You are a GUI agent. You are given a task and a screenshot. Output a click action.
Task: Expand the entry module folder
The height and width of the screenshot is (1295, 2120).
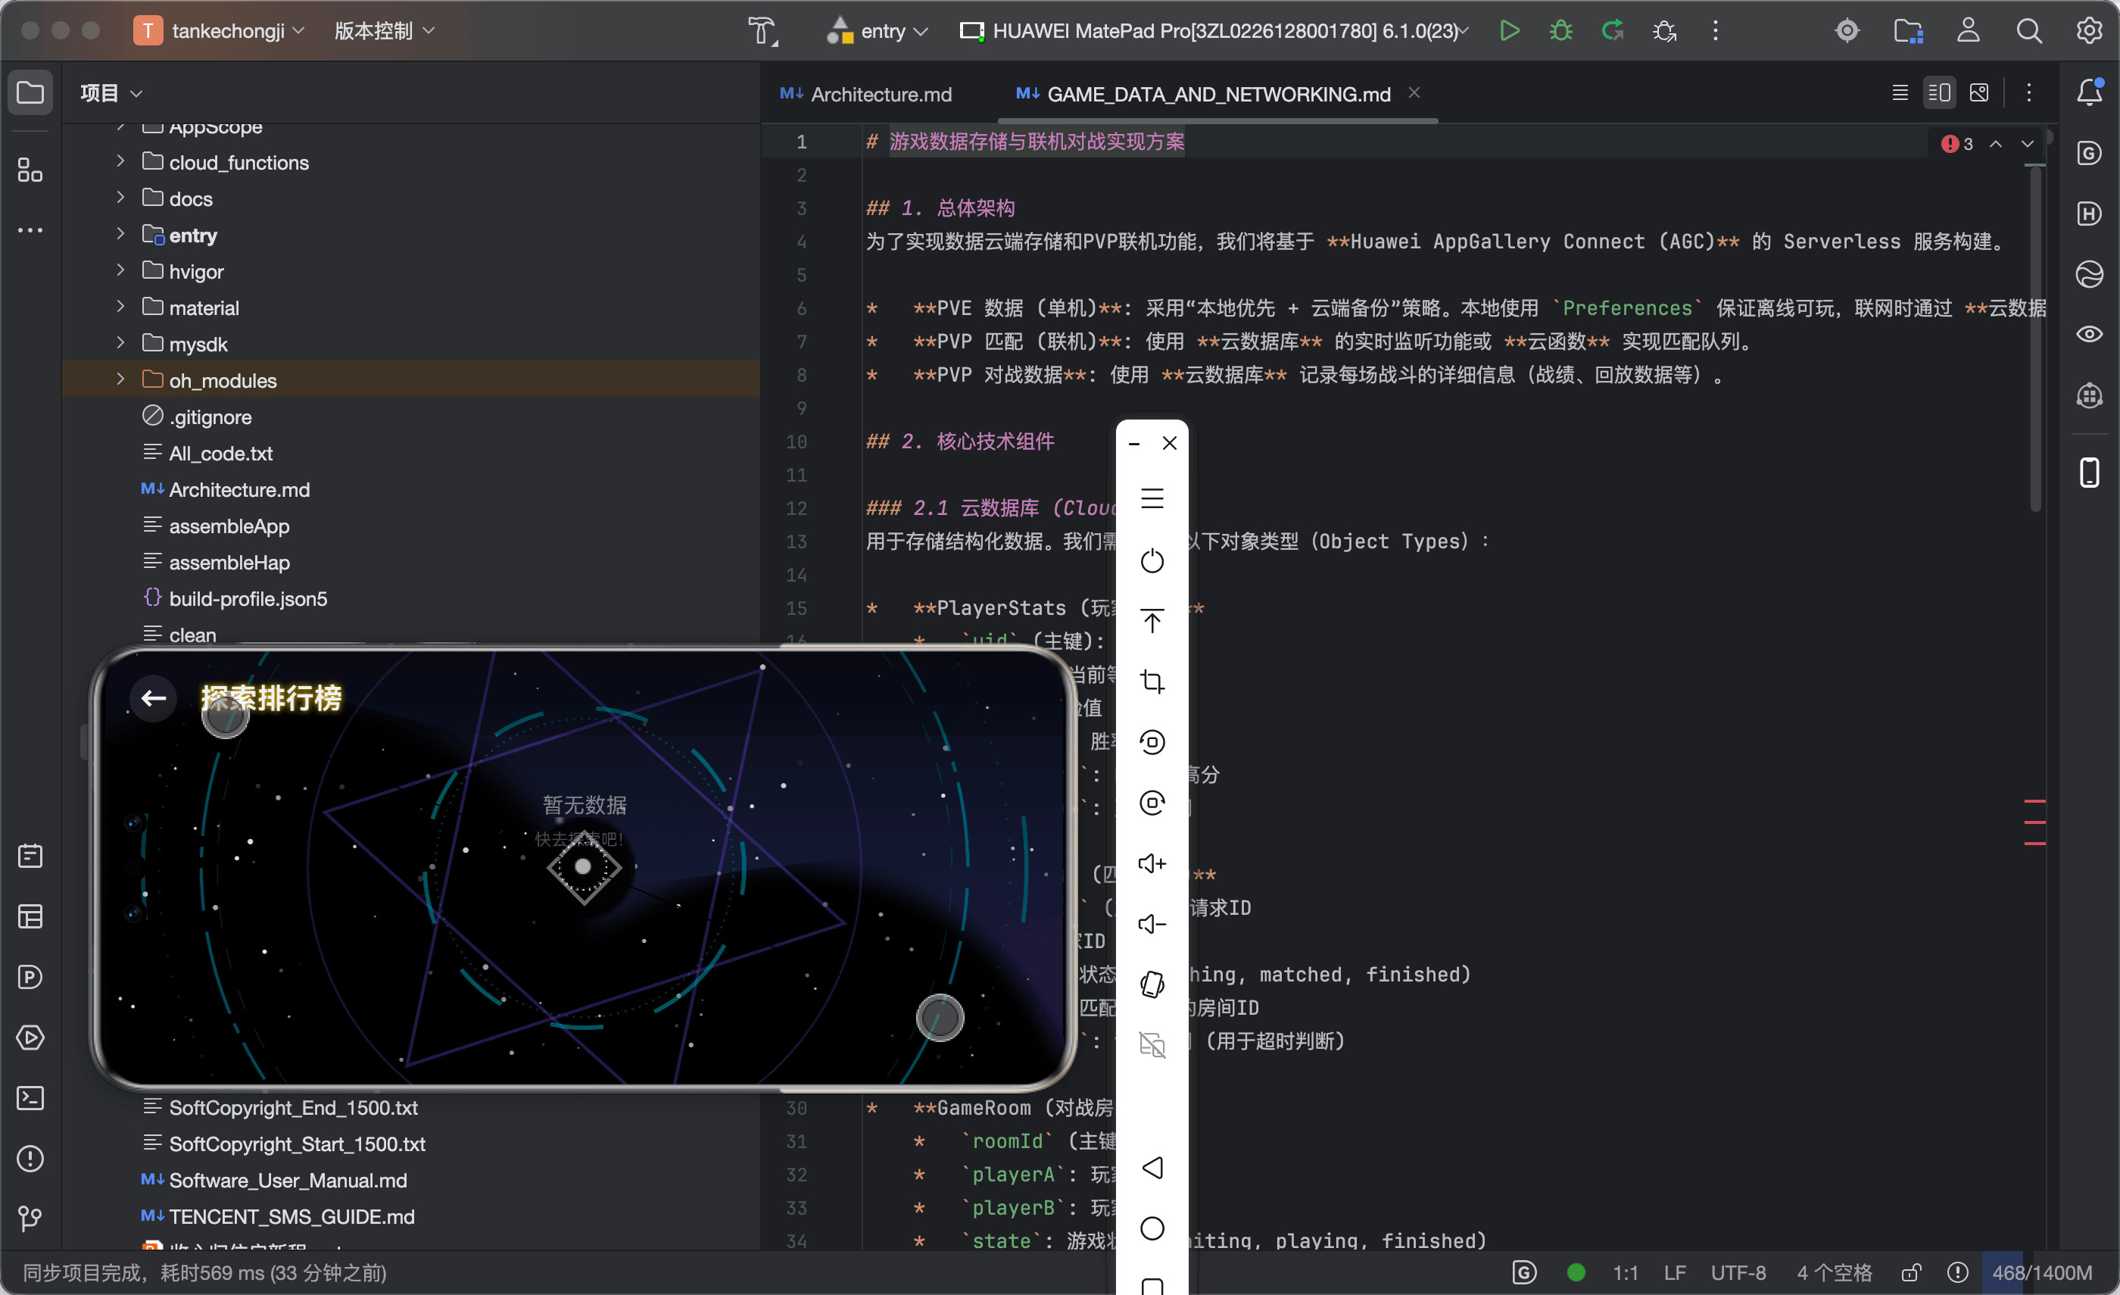[120, 233]
